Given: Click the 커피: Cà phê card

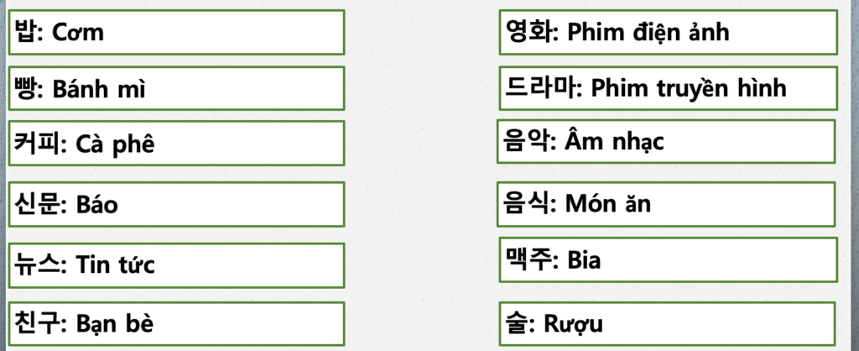Looking at the screenshot, I should [x=176, y=144].
